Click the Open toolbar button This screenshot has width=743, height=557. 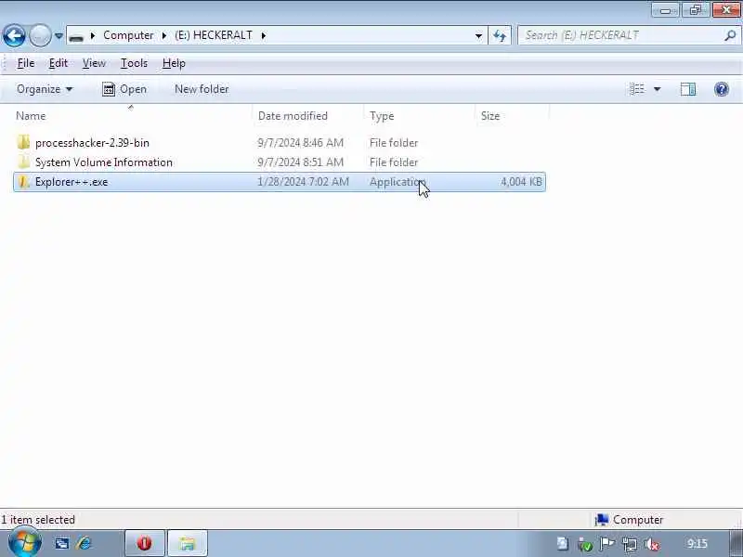click(x=124, y=89)
